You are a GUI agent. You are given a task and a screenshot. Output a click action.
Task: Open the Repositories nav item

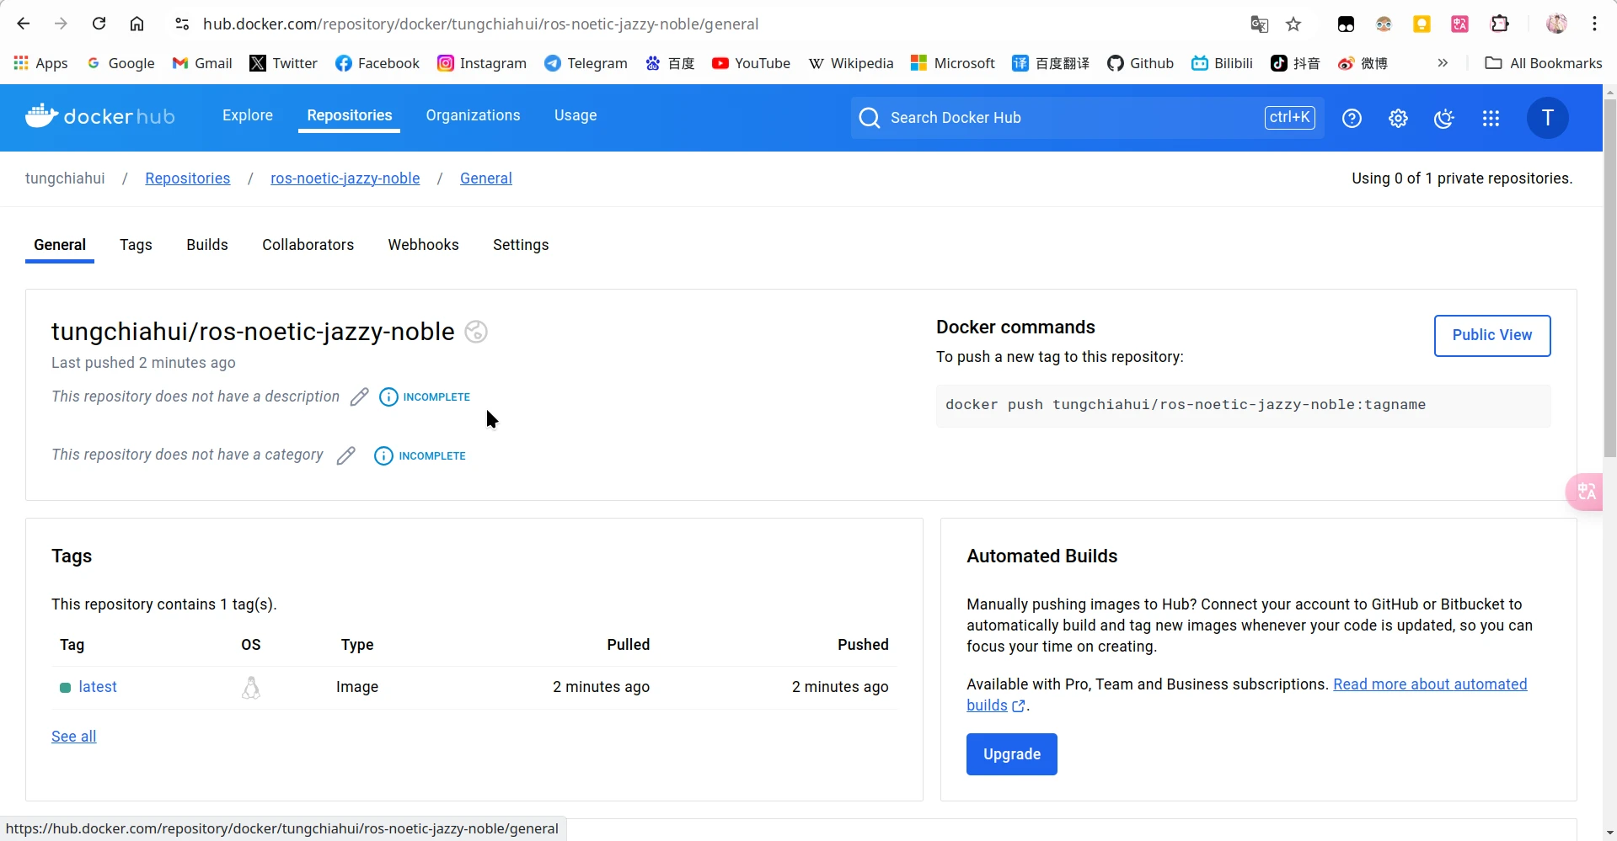point(350,115)
